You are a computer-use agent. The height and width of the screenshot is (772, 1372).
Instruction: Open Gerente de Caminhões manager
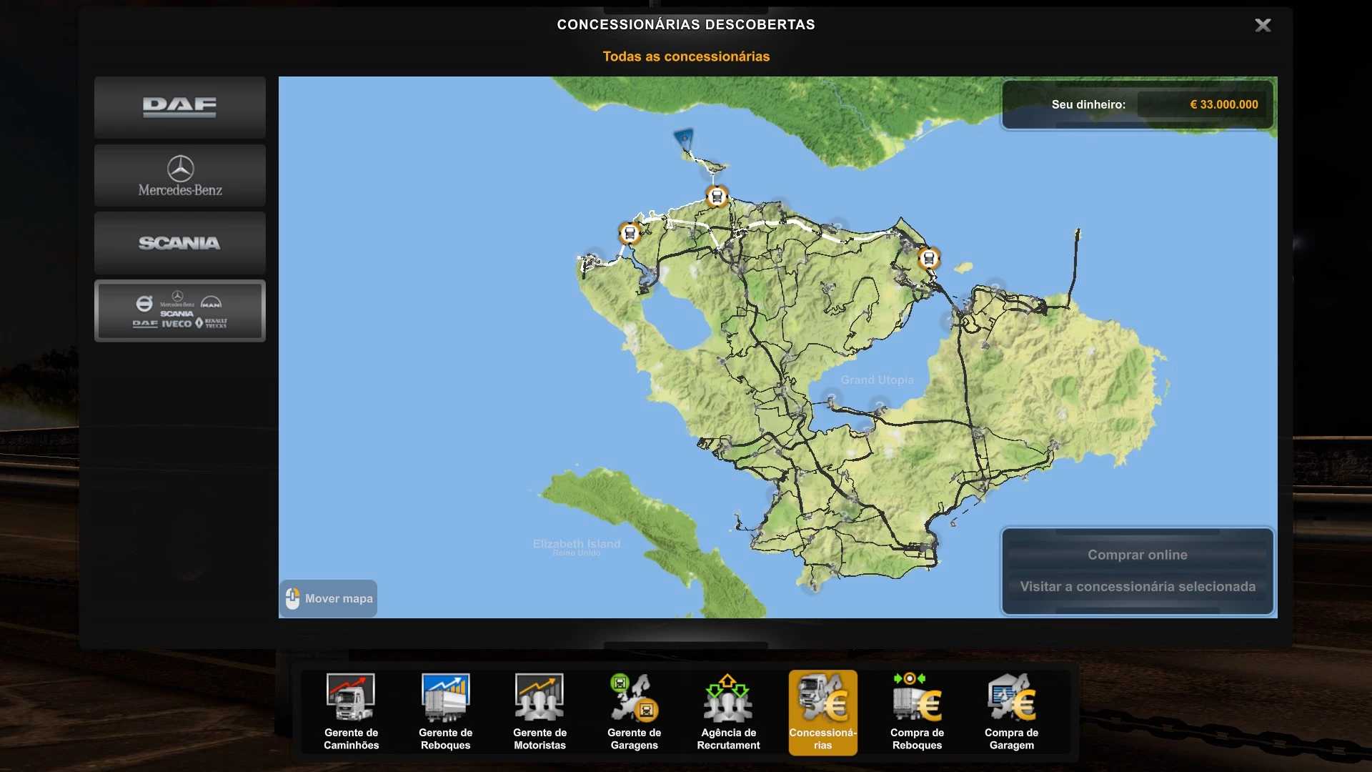351,711
